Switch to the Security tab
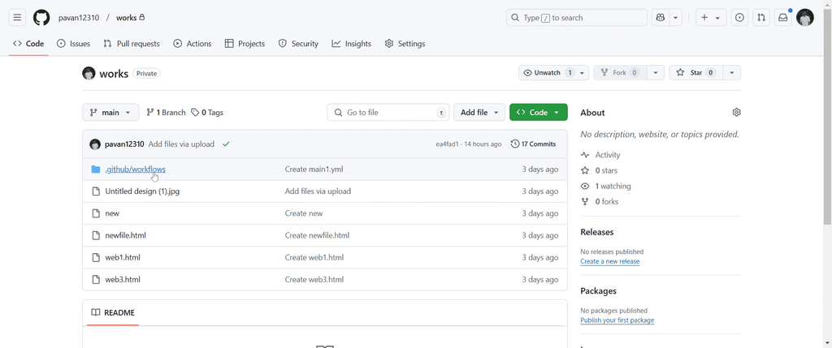832x348 pixels. [298, 44]
